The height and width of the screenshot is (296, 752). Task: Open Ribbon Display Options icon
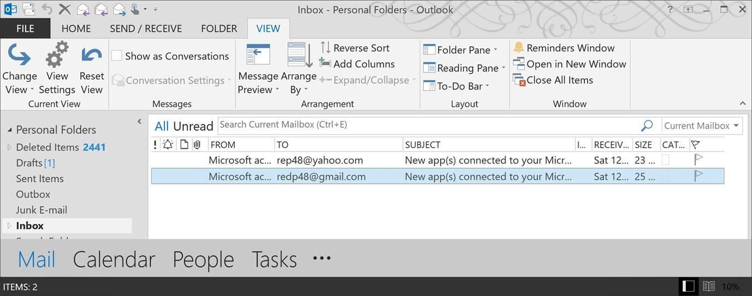click(688, 9)
